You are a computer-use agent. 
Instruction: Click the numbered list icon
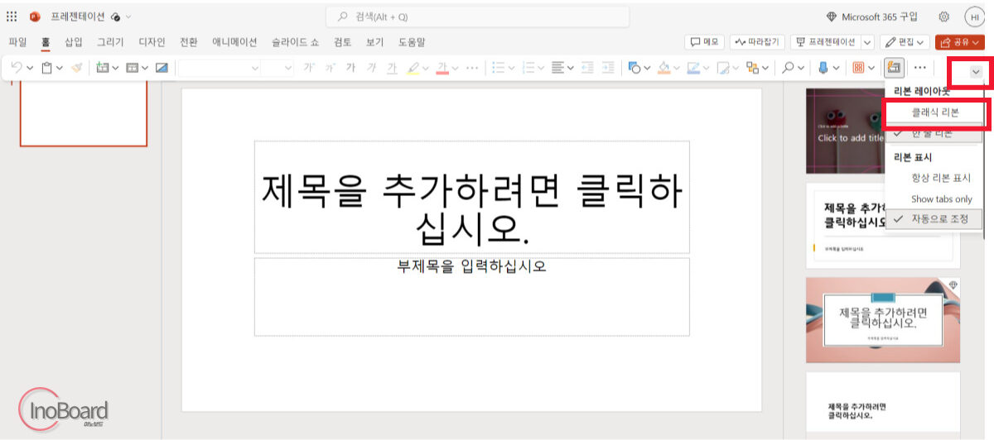coord(528,68)
